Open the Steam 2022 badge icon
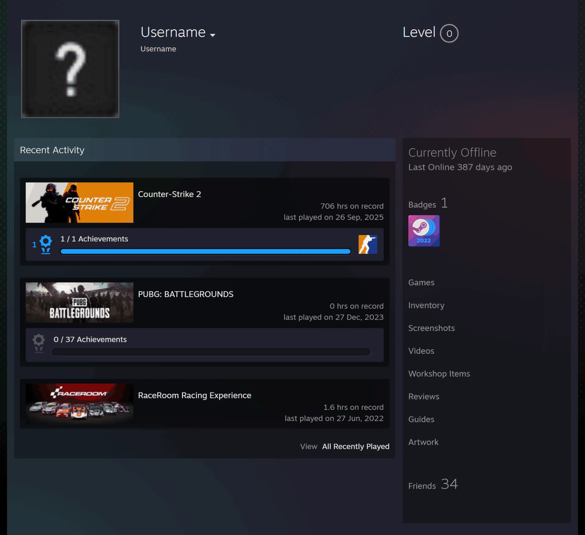Image resolution: width=585 pixels, height=535 pixels. point(424,231)
